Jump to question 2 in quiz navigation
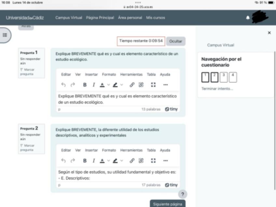Screen dimensions: 276x207 click(x=214, y=77)
